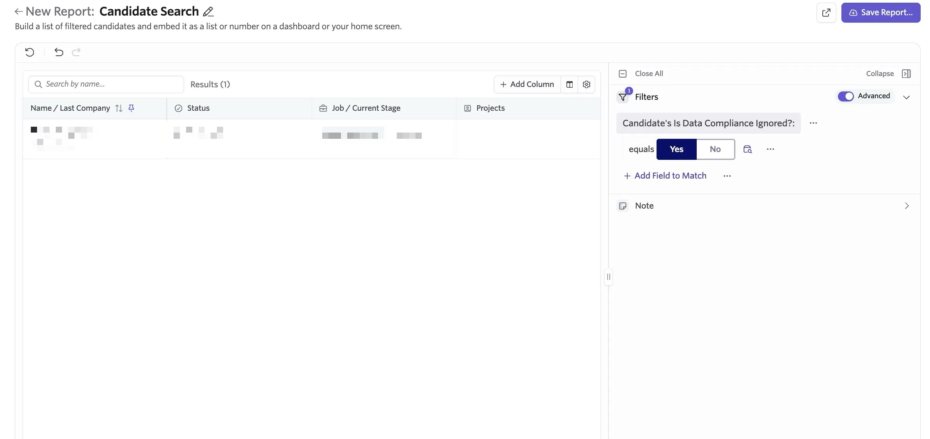Open more options next to compliance field

(x=813, y=123)
